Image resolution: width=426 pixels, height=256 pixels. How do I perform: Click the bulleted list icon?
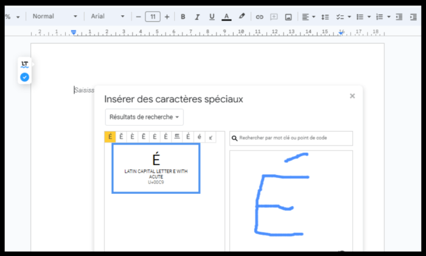click(360, 17)
